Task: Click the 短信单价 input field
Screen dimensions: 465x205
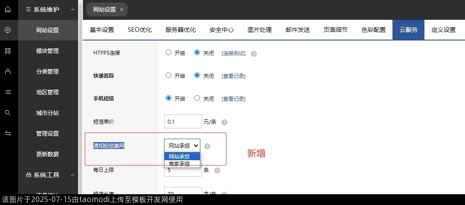Action: 183,121
